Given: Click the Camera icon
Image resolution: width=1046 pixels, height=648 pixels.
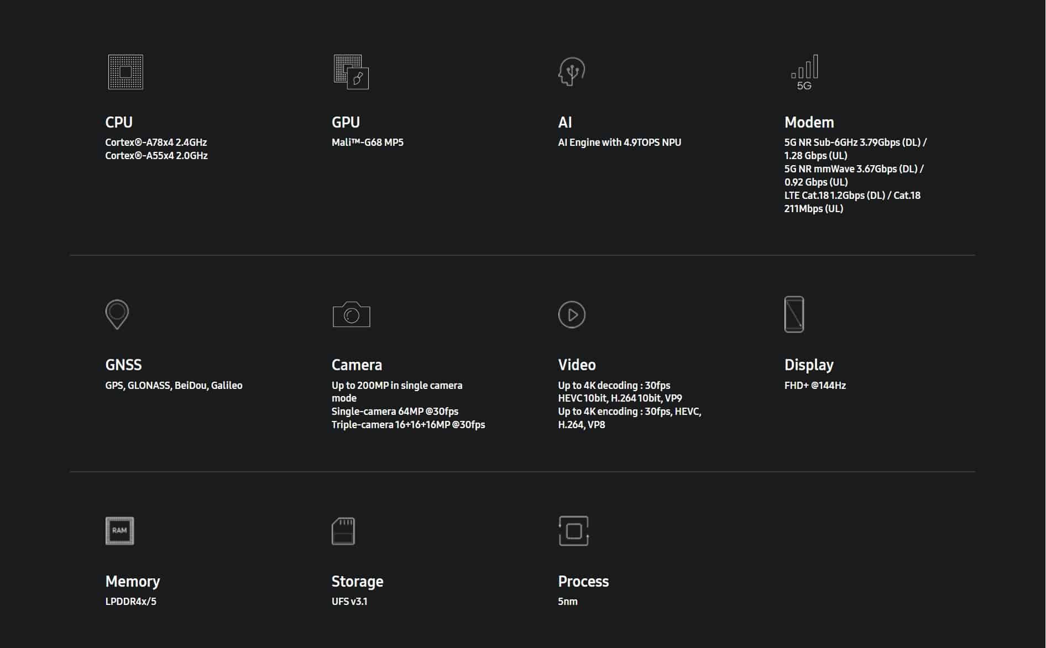Looking at the screenshot, I should coord(352,314).
